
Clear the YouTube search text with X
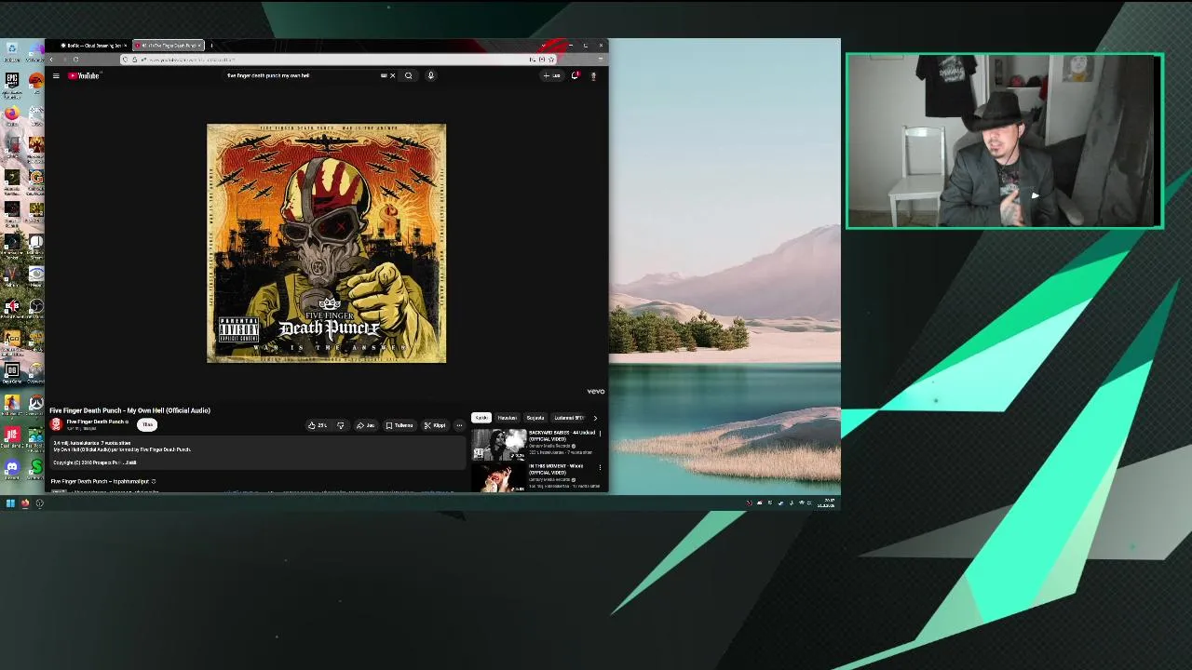pyautogui.click(x=393, y=75)
